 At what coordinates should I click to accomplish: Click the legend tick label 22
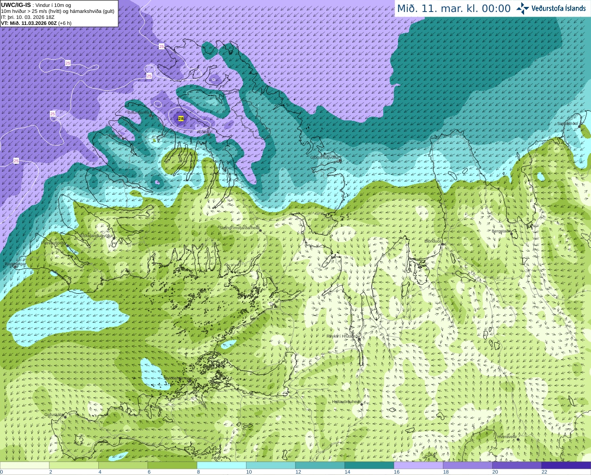tap(544, 472)
